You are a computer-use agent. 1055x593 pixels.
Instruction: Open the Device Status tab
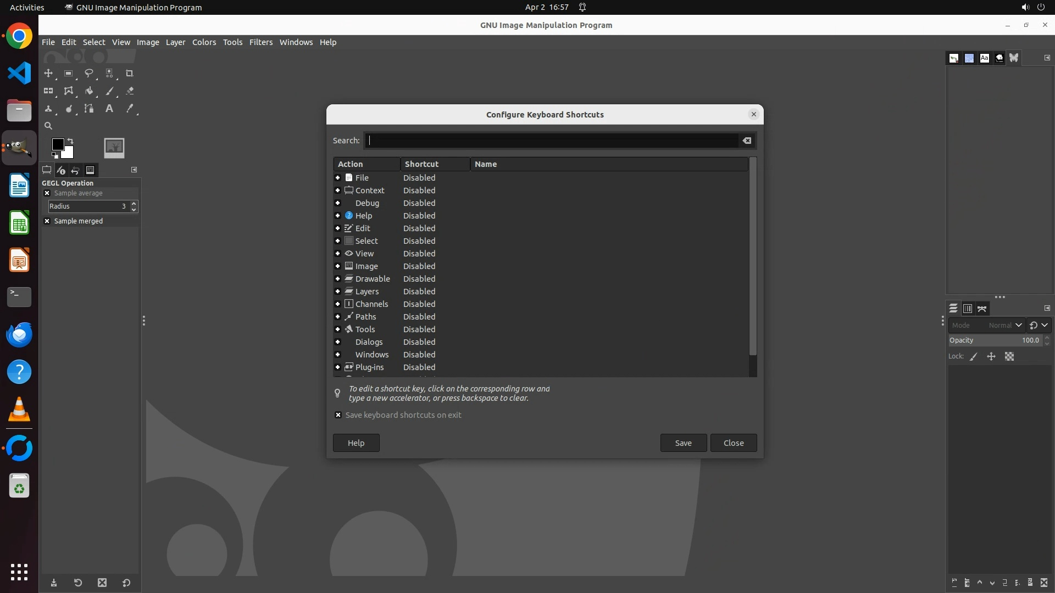tap(61, 170)
